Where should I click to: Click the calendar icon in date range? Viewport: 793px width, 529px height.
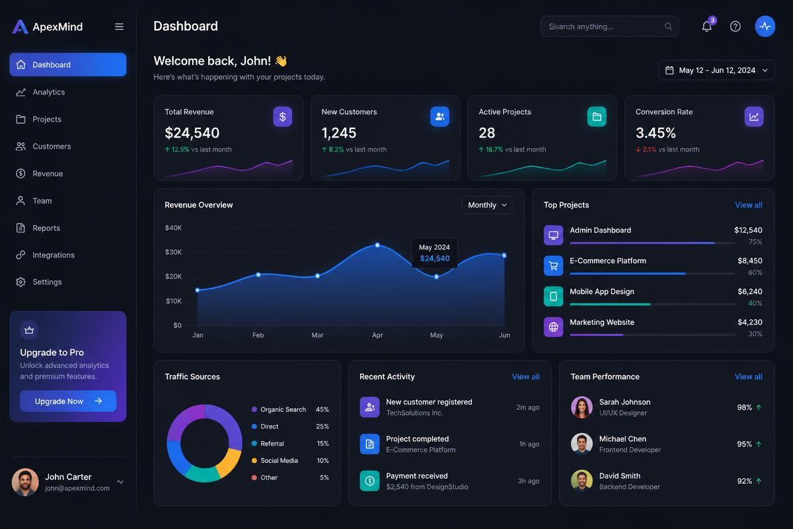coord(669,70)
